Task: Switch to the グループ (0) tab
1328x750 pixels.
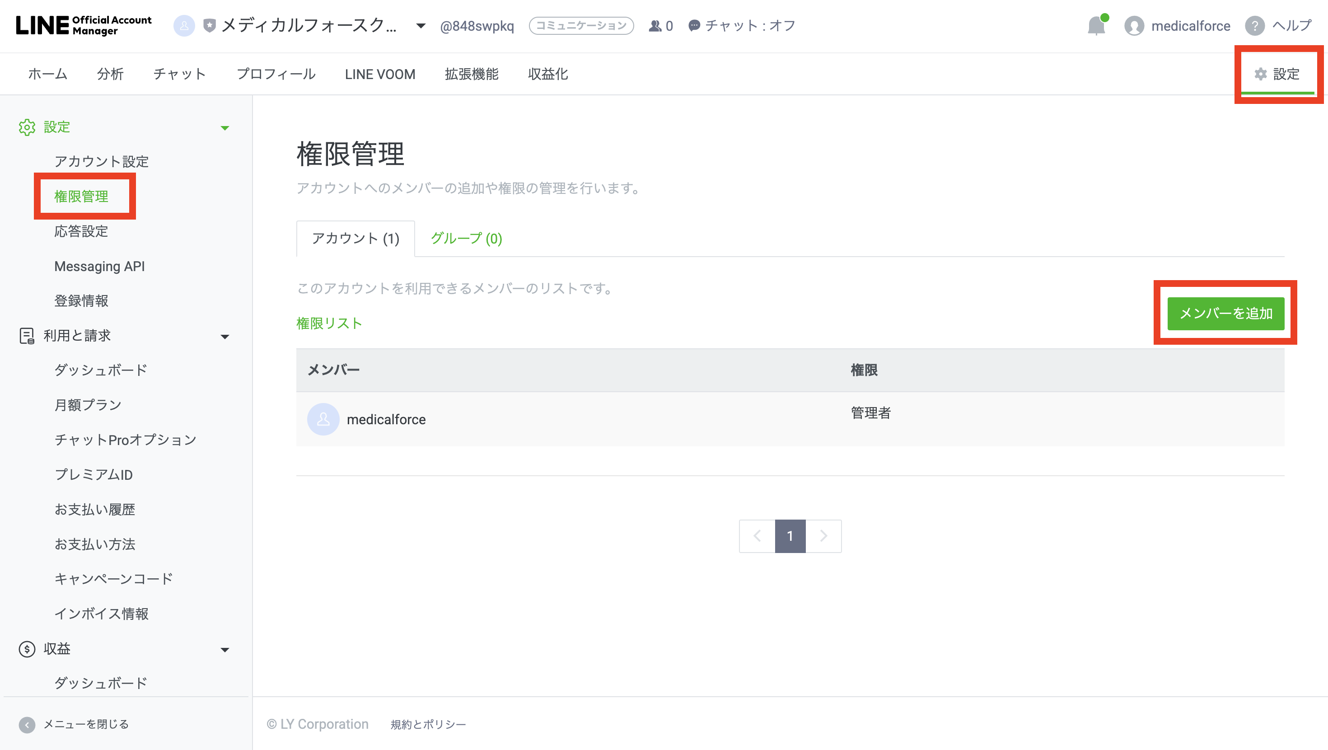Action: pyautogui.click(x=466, y=238)
